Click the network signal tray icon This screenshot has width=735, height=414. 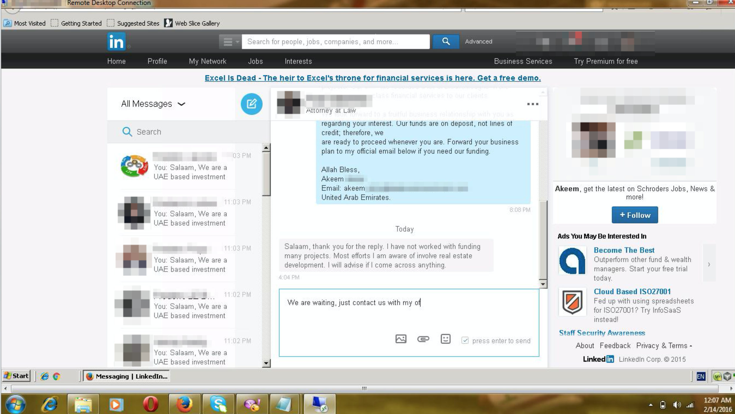690,405
